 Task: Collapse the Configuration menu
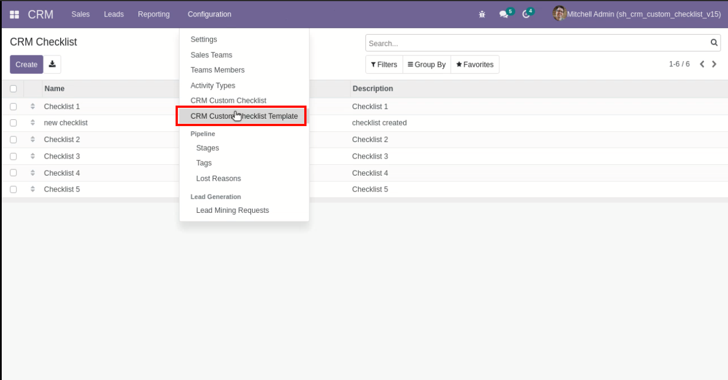209,14
